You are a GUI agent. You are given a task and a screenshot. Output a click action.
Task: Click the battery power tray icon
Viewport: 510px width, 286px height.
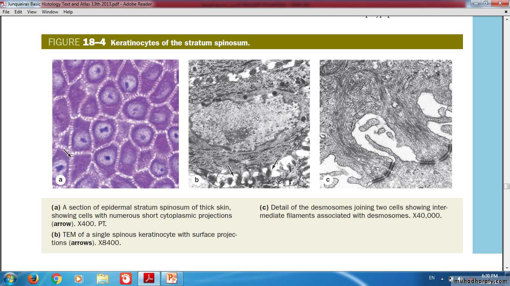(451, 279)
